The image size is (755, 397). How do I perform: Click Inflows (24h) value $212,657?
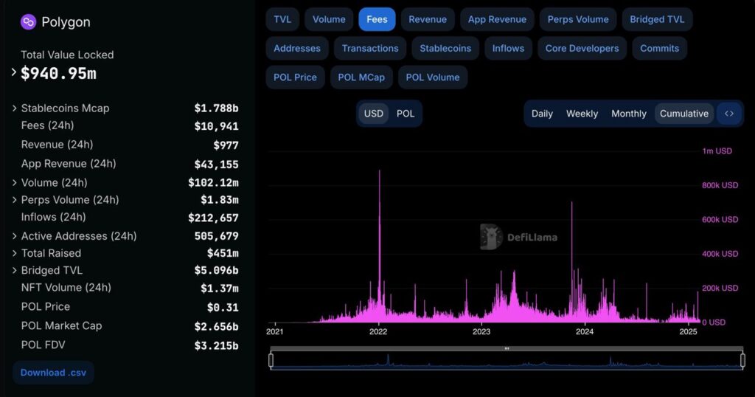pos(213,218)
